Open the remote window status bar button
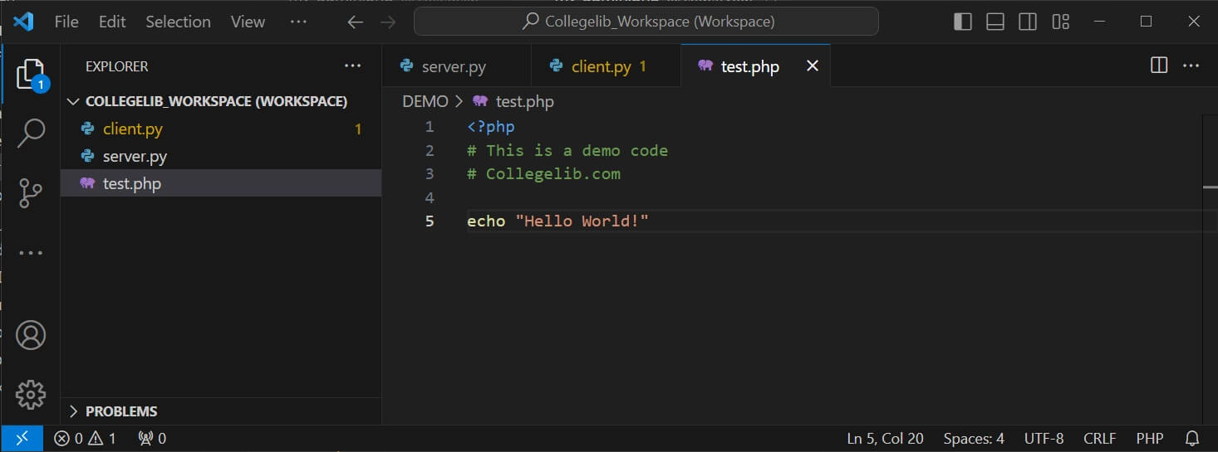This screenshot has height=452, width=1218. click(22, 438)
